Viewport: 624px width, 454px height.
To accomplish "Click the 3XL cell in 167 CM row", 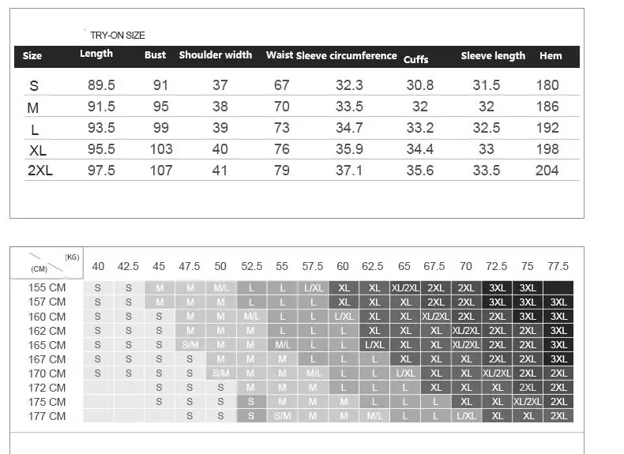I will click(558, 359).
